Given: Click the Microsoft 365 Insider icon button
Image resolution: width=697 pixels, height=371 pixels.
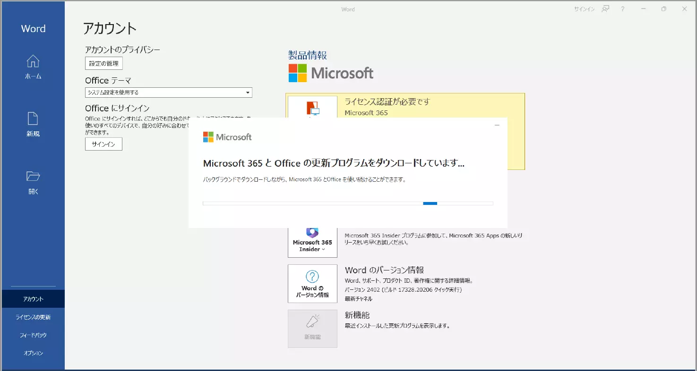Looking at the screenshot, I should pos(312,241).
